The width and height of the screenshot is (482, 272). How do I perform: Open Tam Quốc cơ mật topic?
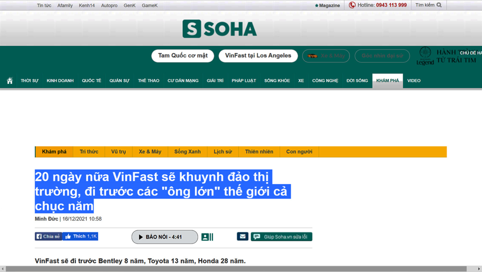point(183,56)
